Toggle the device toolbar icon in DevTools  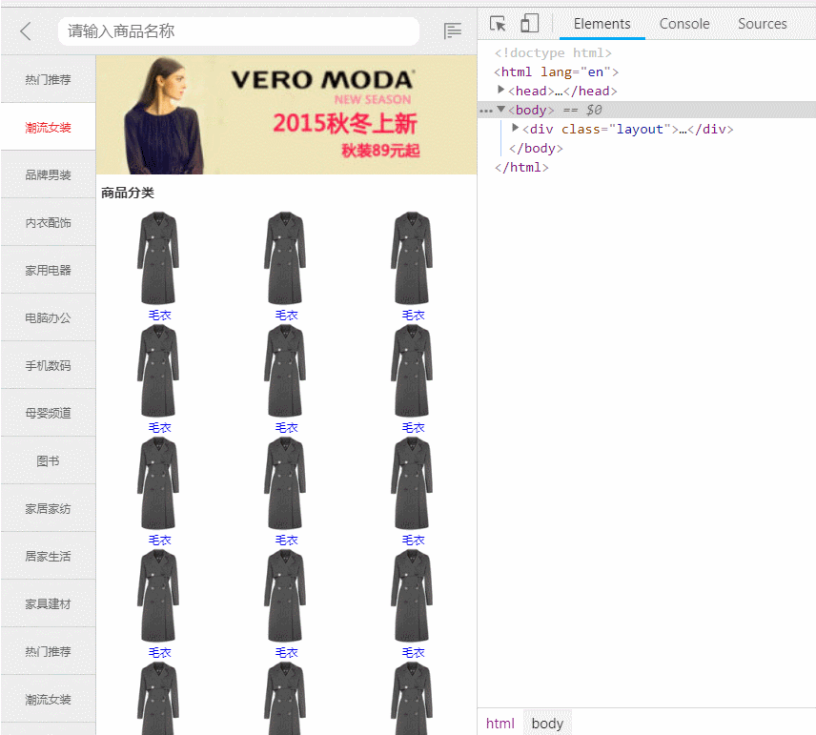point(529,24)
